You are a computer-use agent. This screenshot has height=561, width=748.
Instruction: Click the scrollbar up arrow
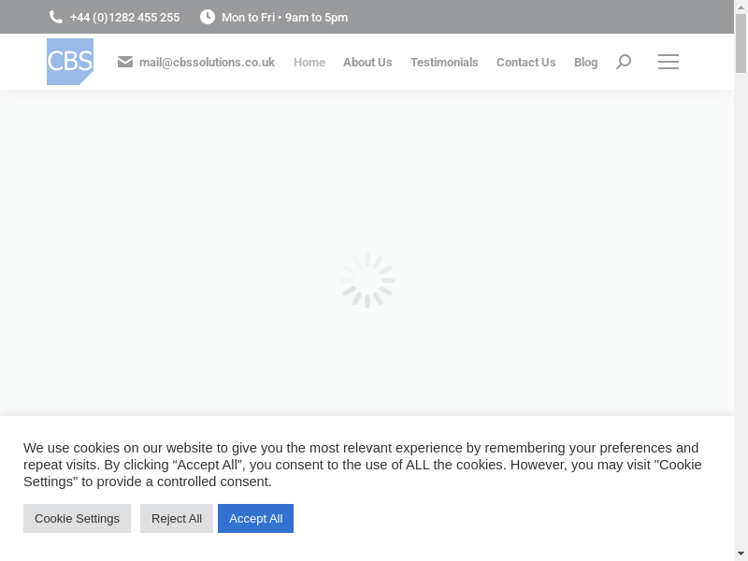741,7
